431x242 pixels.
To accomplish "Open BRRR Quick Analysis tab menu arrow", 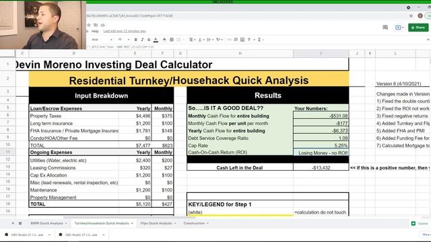I will click(66, 223).
